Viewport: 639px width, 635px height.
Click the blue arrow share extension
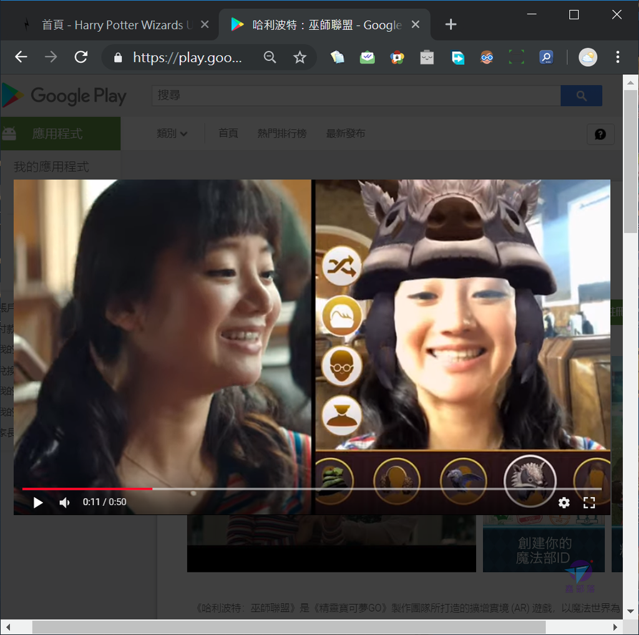tap(457, 57)
